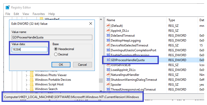This screenshot has width=207, height=105.
Task: Click the Value data input field
Action: 30,50
